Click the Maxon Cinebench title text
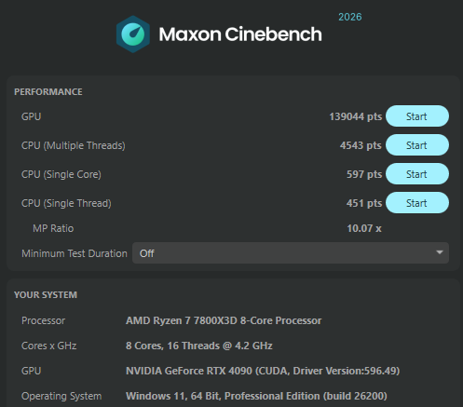 pyautogui.click(x=240, y=34)
